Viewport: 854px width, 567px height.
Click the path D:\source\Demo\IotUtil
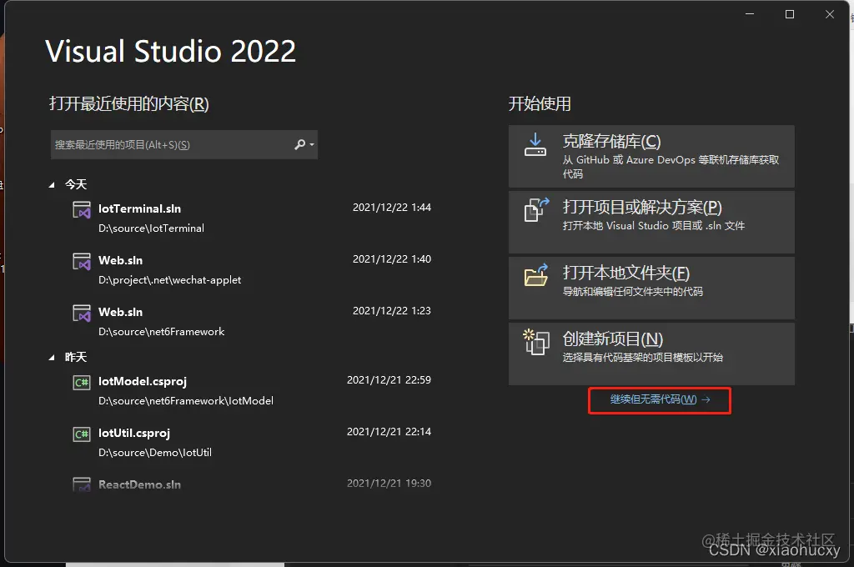click(155, 453)
